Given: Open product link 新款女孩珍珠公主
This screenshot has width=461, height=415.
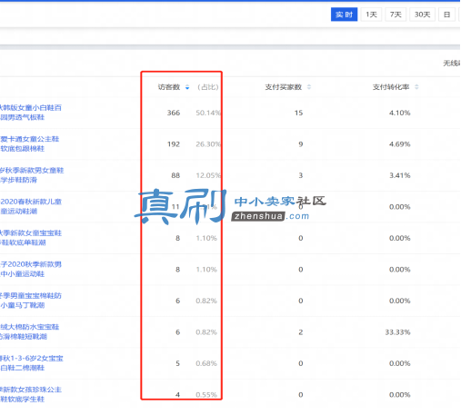Looking at the screenshot, I should pyautogui.click(x=31, y=390).
